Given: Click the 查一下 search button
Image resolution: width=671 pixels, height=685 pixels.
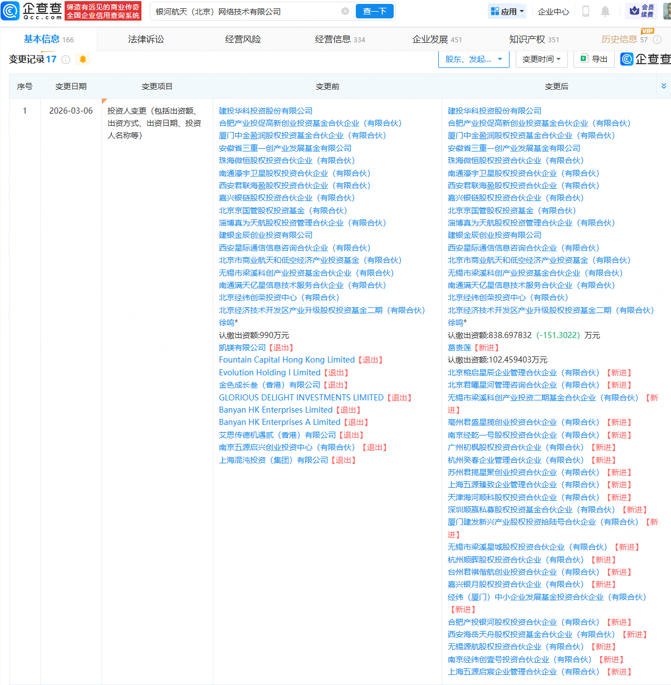Looking at the screenshot, I should coord(375,11).
